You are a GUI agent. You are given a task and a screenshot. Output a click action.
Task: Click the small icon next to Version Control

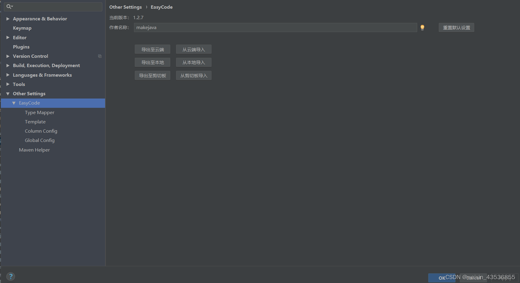click(x=100, y=56)
